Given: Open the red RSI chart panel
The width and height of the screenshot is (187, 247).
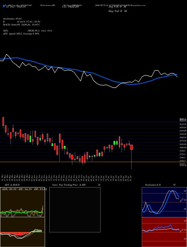Looking at the screenshot, I should (164, 232).
